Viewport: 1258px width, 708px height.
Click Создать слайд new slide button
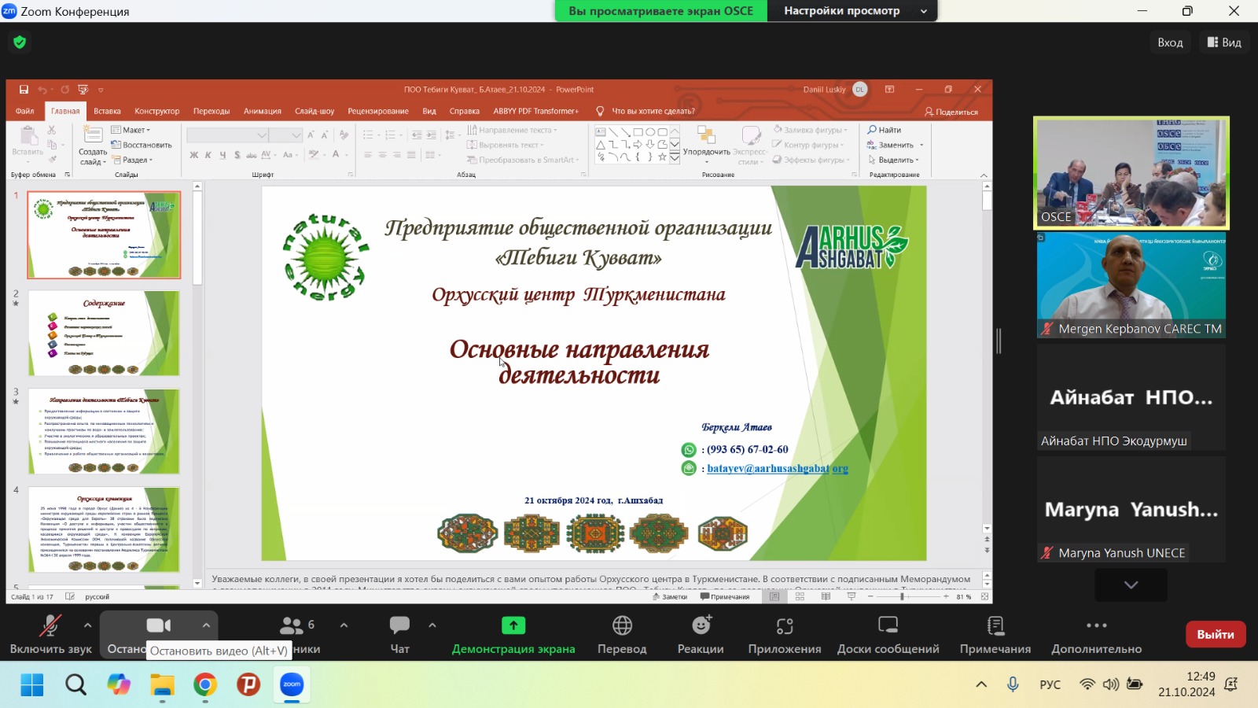(x=93, y=146)
